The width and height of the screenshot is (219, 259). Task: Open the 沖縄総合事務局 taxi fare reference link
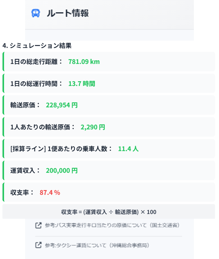[97, 245]
